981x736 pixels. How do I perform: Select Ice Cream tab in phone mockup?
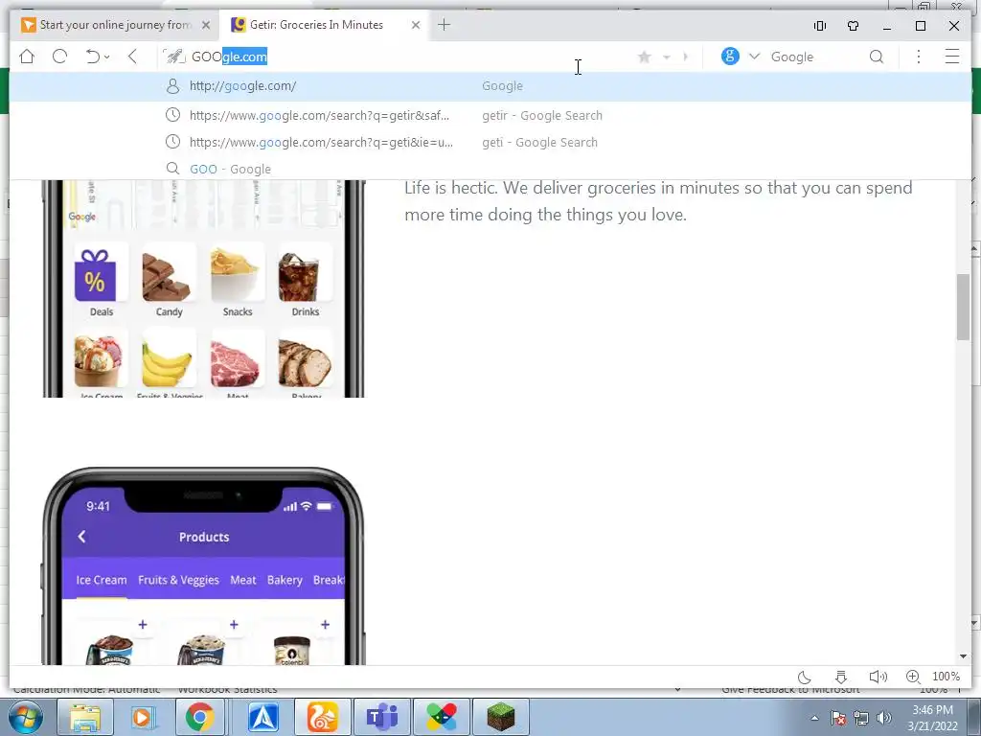tap(102, 580)
